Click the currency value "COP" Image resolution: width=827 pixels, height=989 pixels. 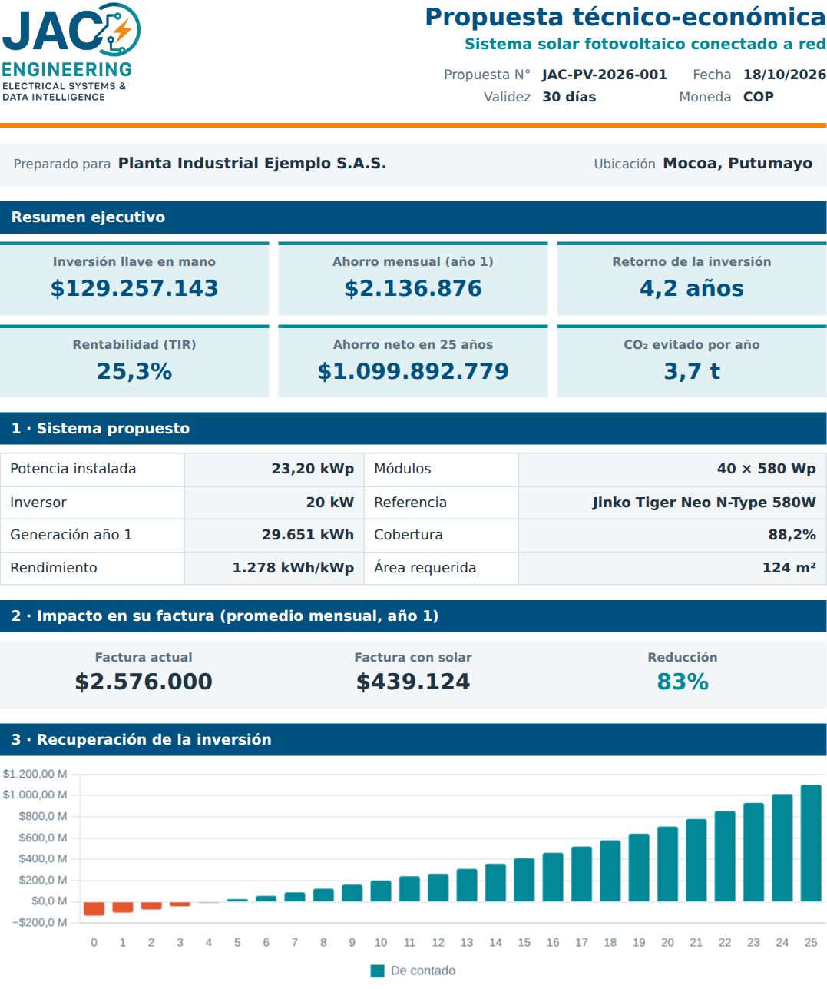[x=759, y=97]
